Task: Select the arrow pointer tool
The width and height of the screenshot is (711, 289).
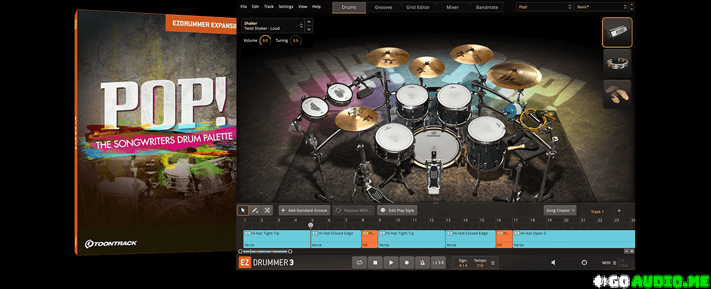Action: pyautogui.click(x=243, y=210)
